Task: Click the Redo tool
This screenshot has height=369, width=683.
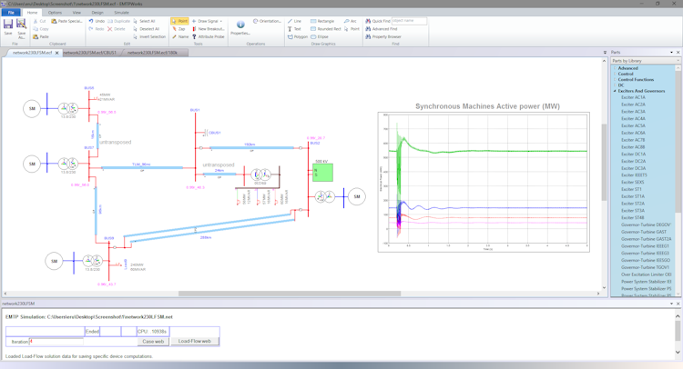Action: [x=97, y=29]
